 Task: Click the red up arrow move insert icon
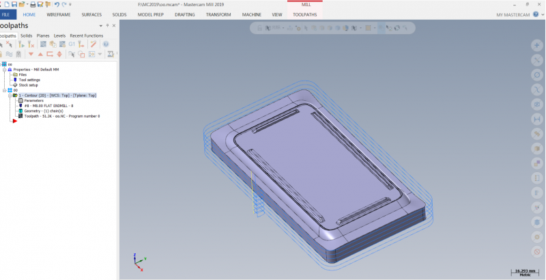click(40, 54)
